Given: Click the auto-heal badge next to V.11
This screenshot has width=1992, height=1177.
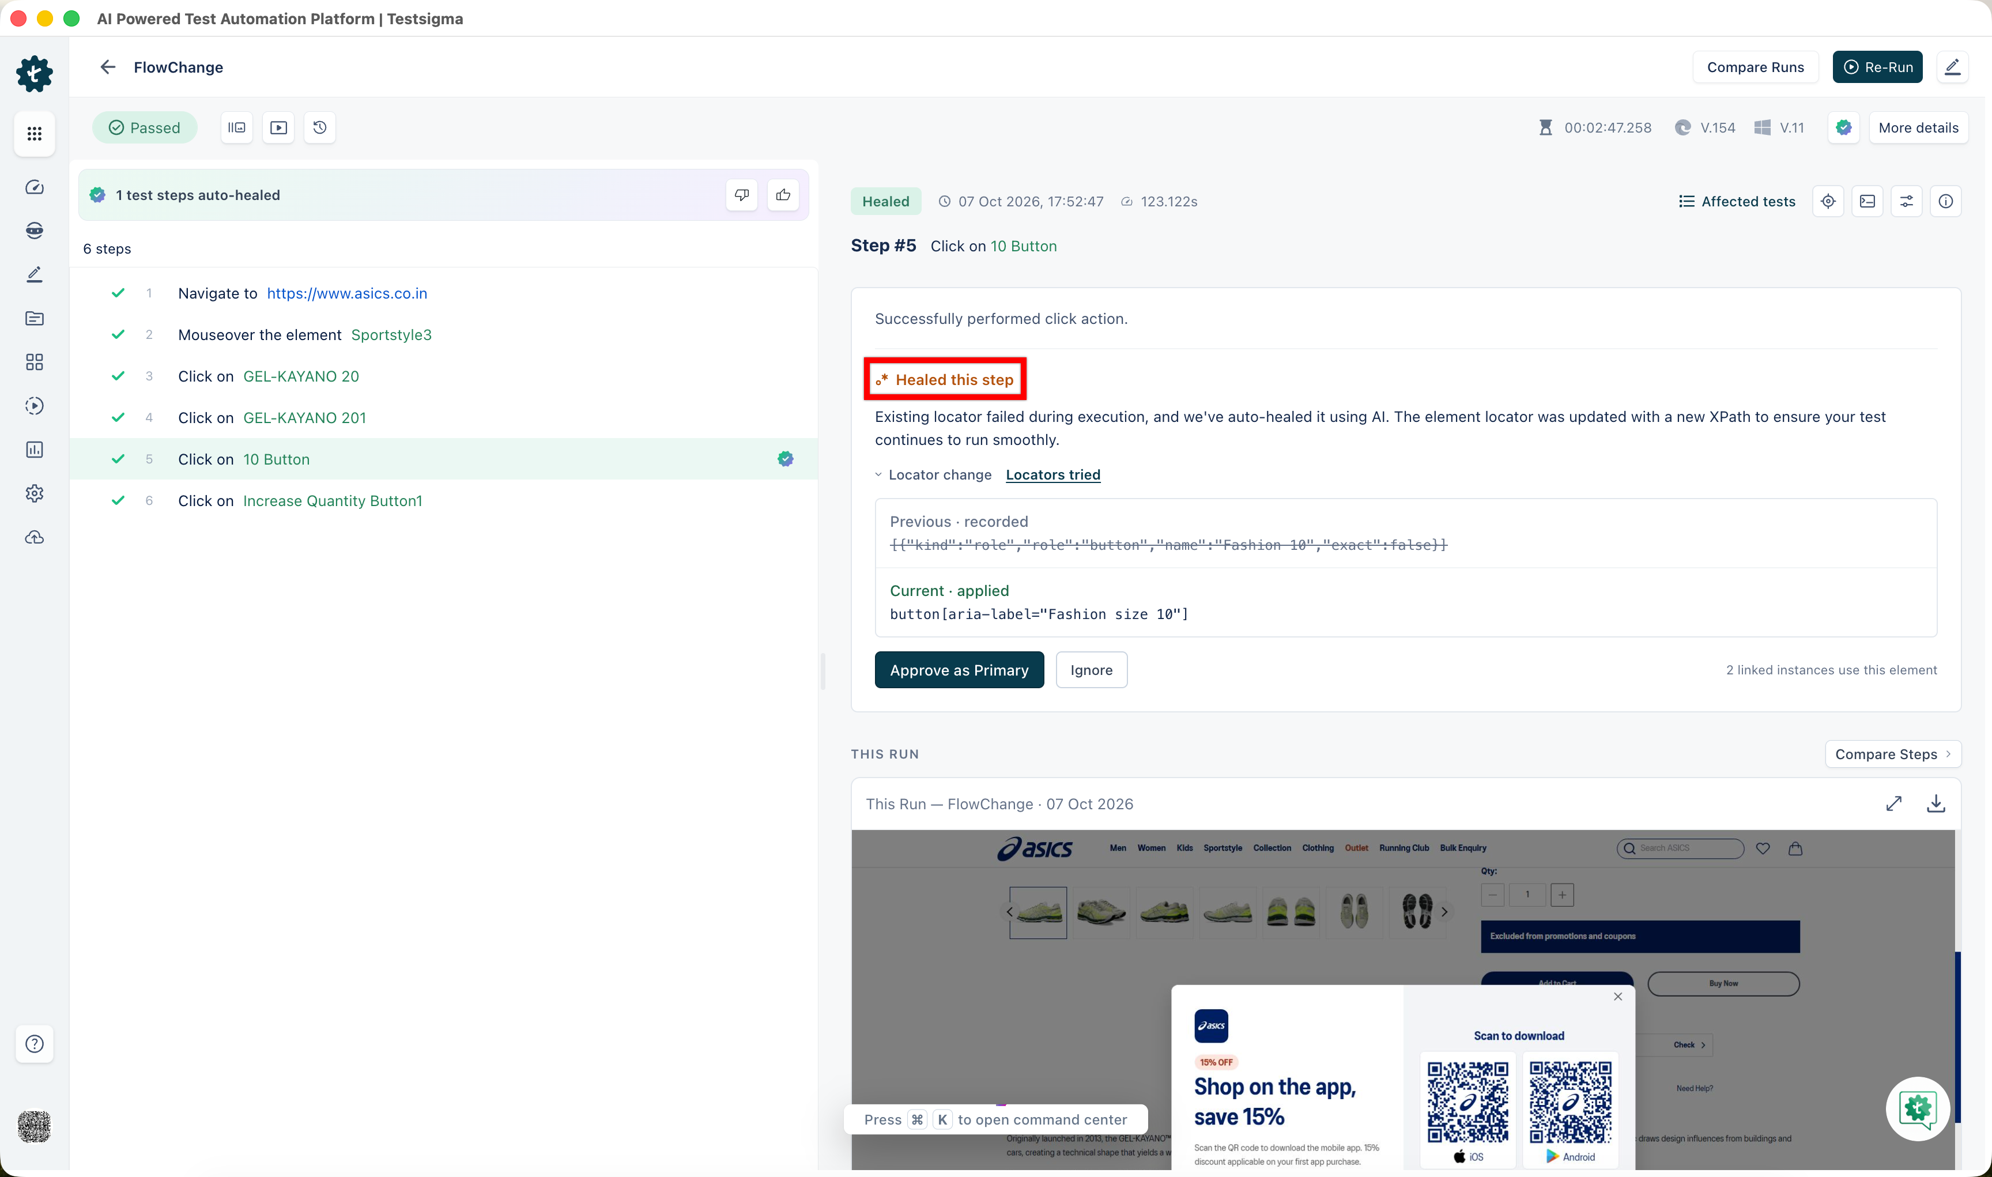Looking at the screenshot, I should coord(1844,128).
